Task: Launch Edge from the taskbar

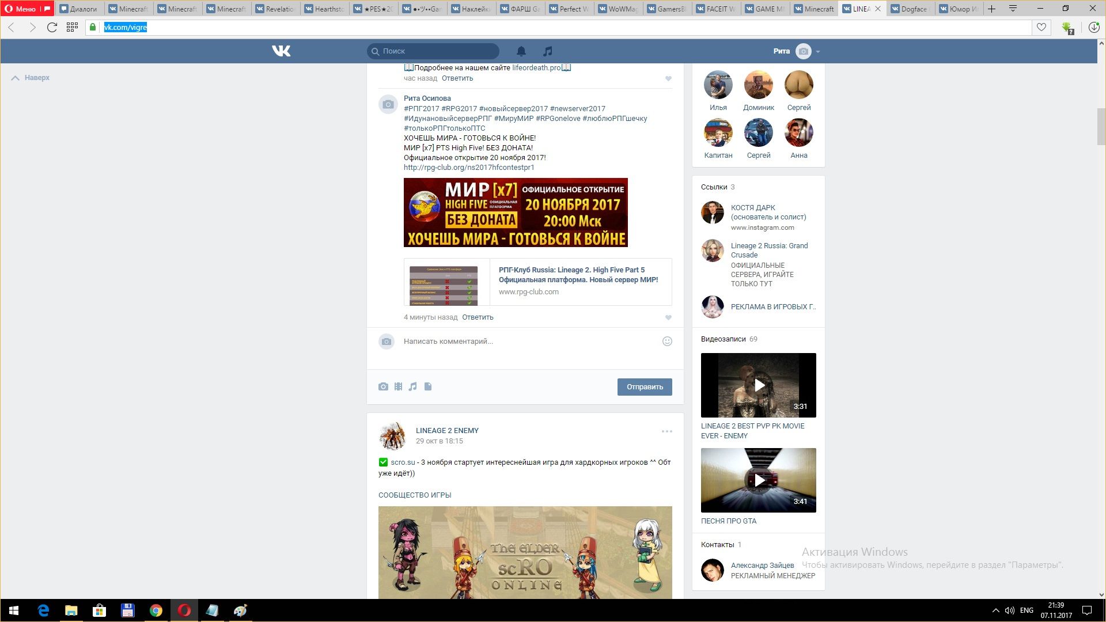Action: coord(43,610)
